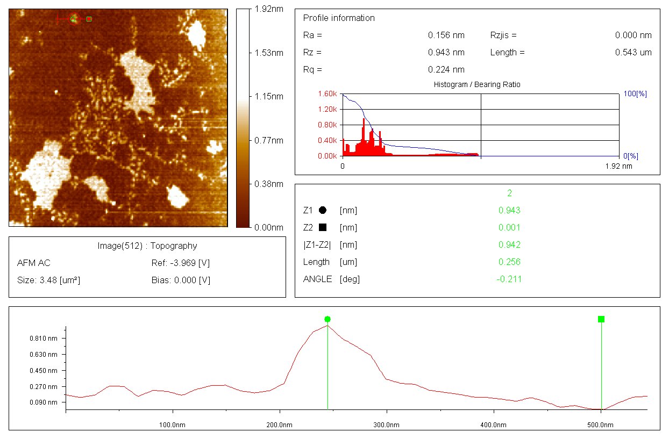
Task: Click the black circle icon beside Z1
Action: point(323,211)
